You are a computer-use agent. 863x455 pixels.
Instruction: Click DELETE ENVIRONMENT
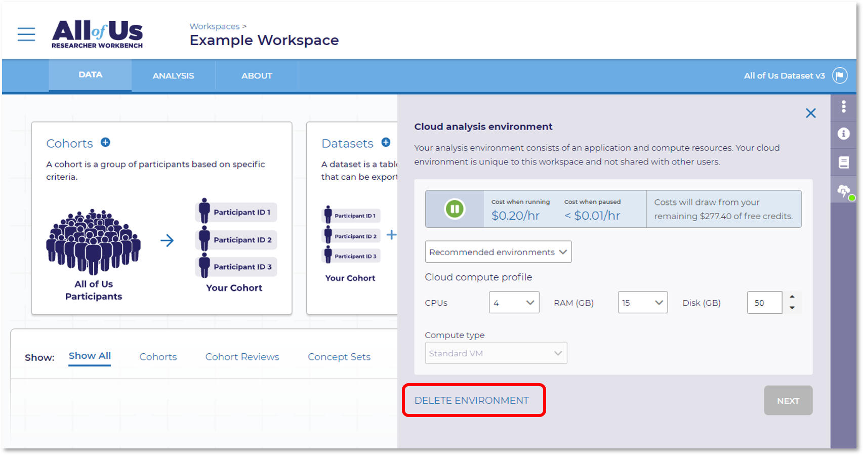(x=472, y=400)
